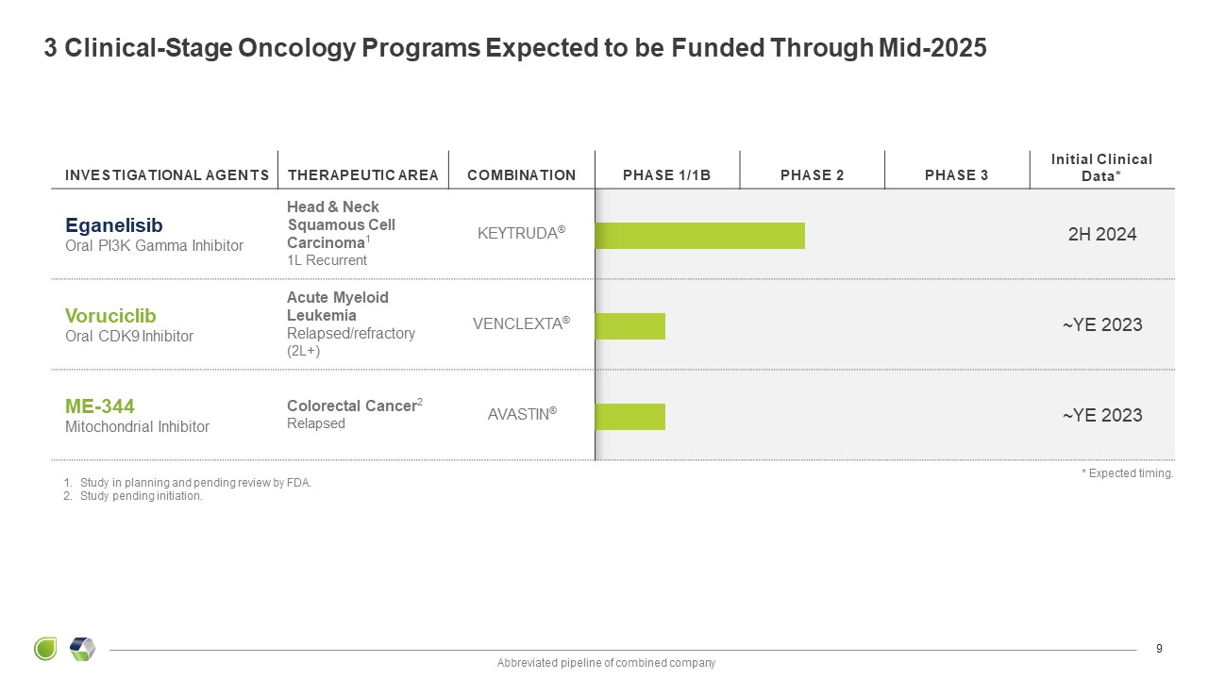Click the Phase 3 column header
The image size is (1208, 679).
956,175
